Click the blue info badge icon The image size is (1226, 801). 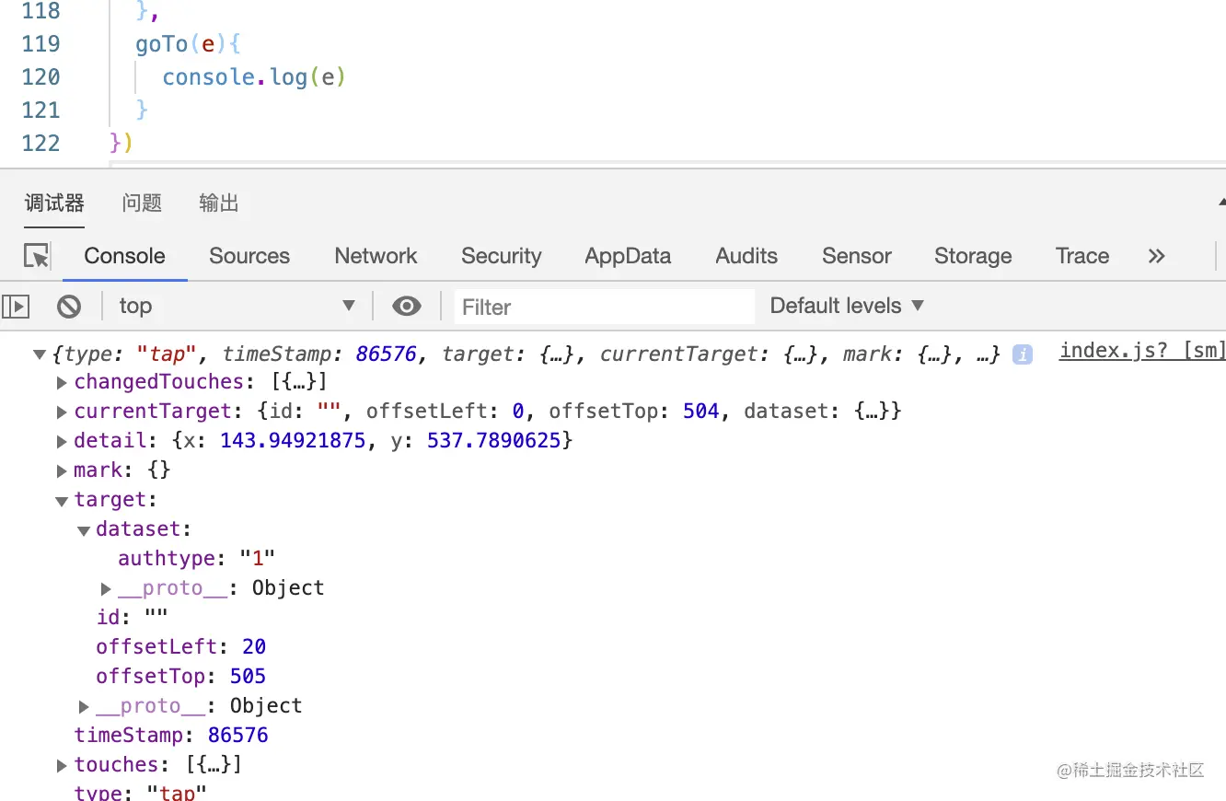pos(1022,354)
